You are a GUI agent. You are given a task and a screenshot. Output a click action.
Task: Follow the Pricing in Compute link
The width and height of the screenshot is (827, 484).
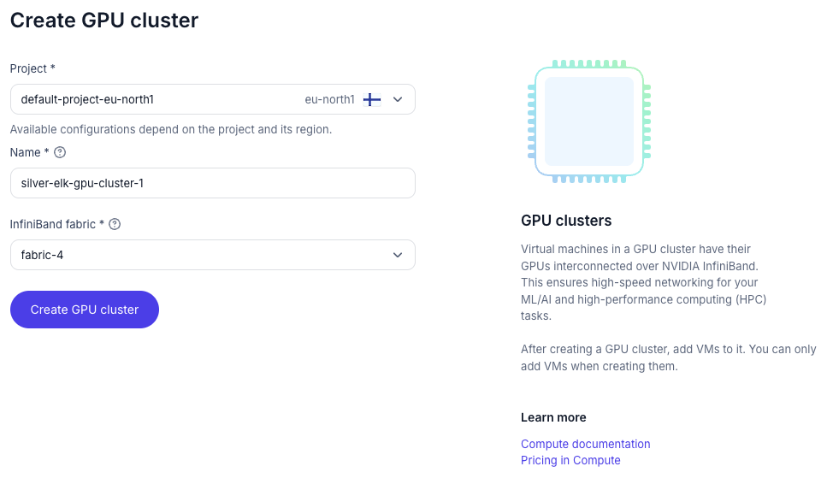click(570, 460)
